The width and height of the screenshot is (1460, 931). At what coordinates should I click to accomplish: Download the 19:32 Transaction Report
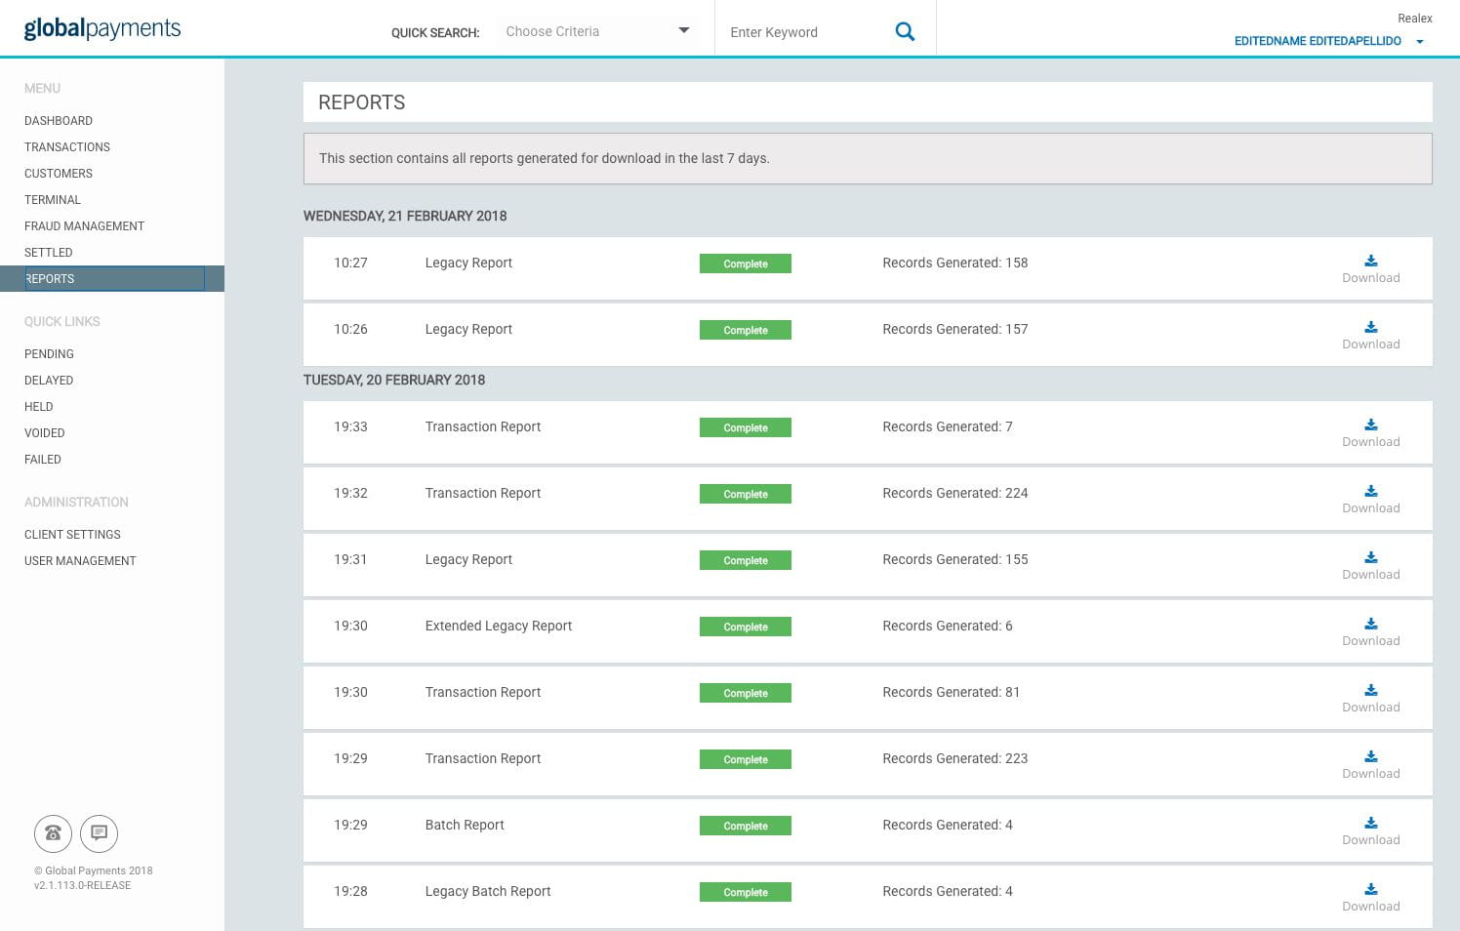point(1370,499)
